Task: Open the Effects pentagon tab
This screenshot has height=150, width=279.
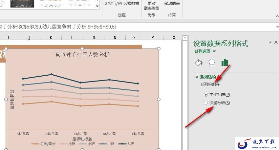Action: 212,62
